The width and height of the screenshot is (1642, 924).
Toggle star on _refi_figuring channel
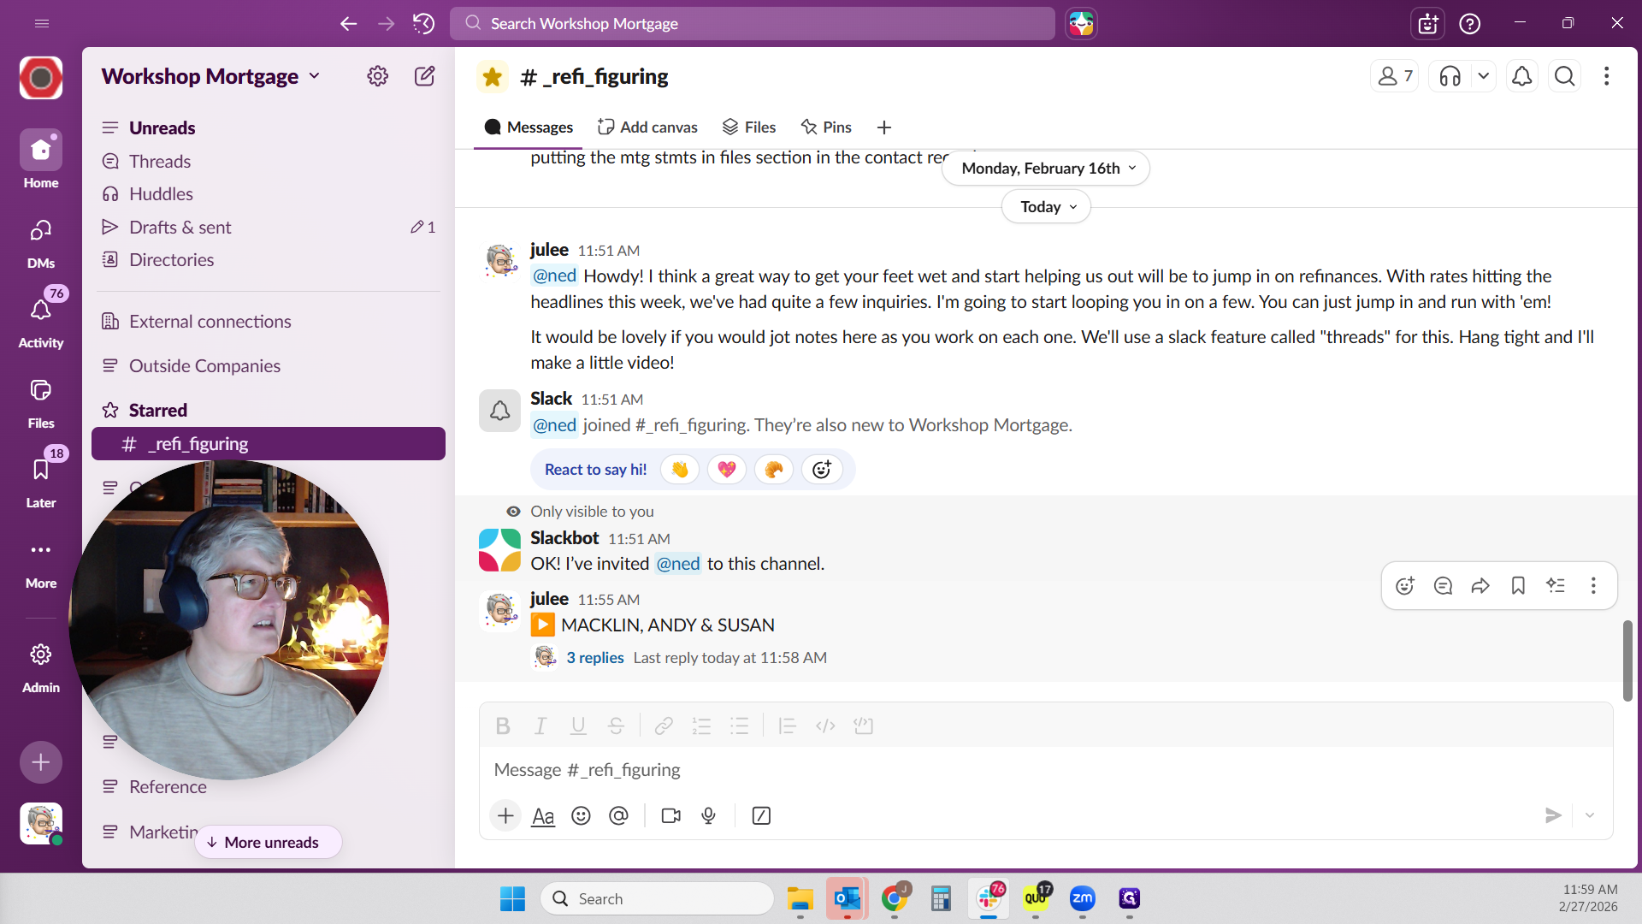[x=492, y=77]
